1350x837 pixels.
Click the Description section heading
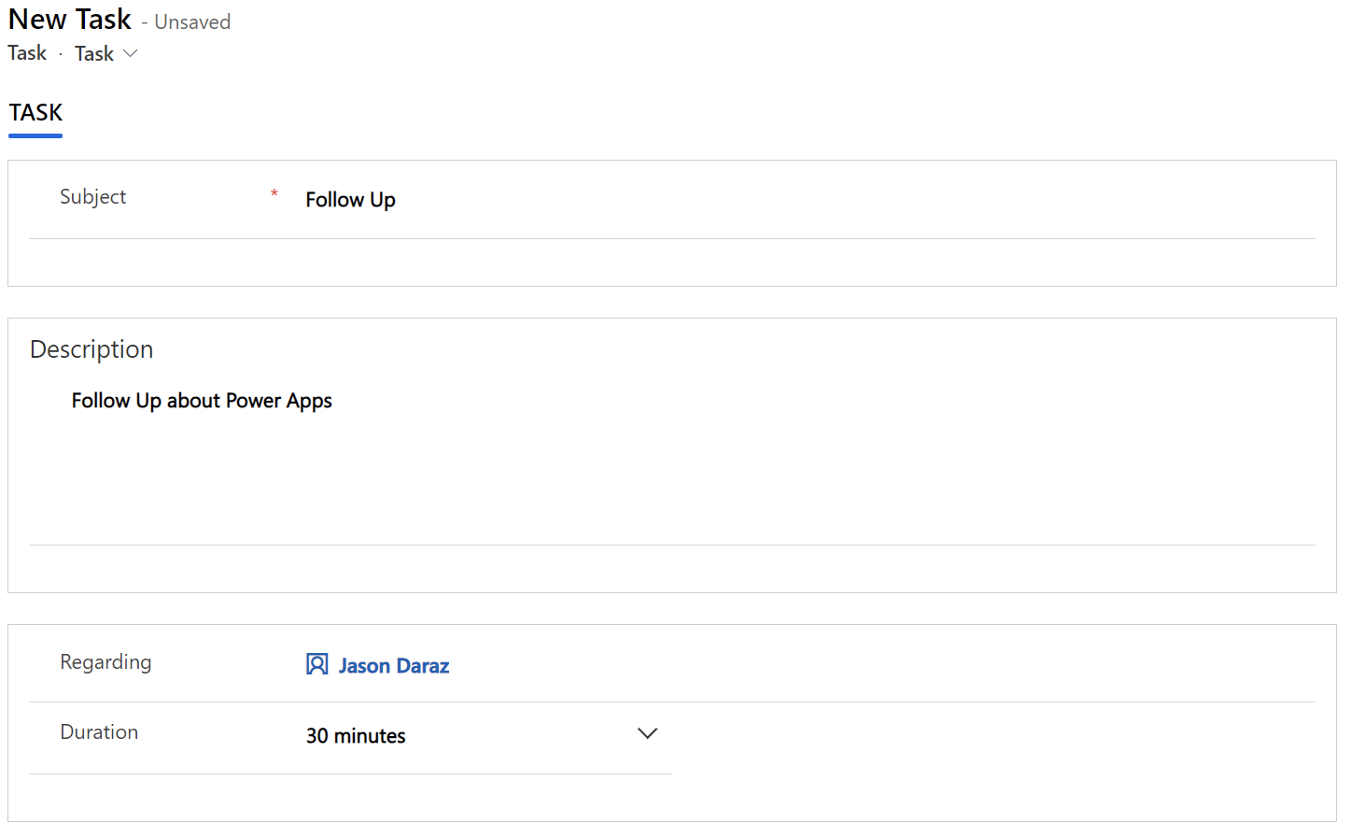91,349
